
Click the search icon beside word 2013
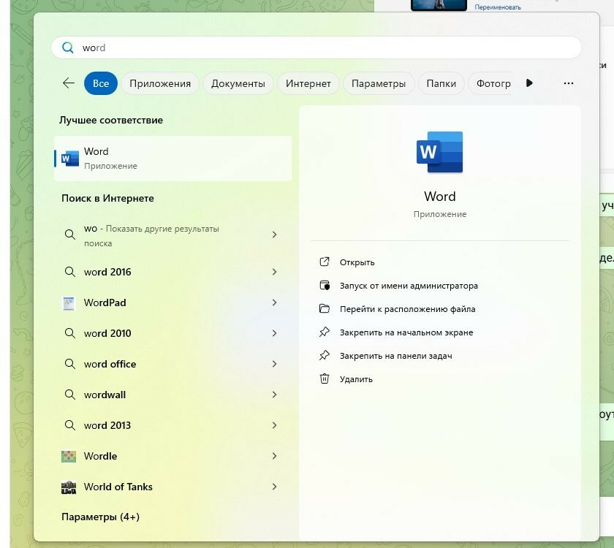69,425
